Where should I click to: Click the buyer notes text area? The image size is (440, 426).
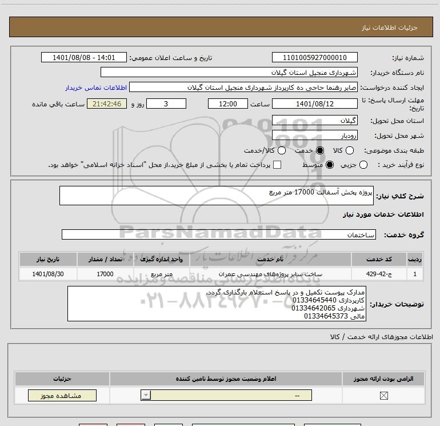[217, 304]
